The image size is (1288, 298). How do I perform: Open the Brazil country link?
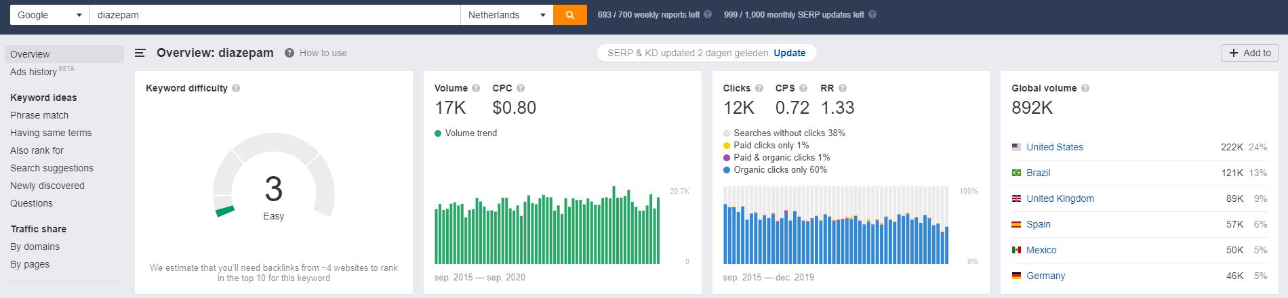click(x=1038, y=173)
